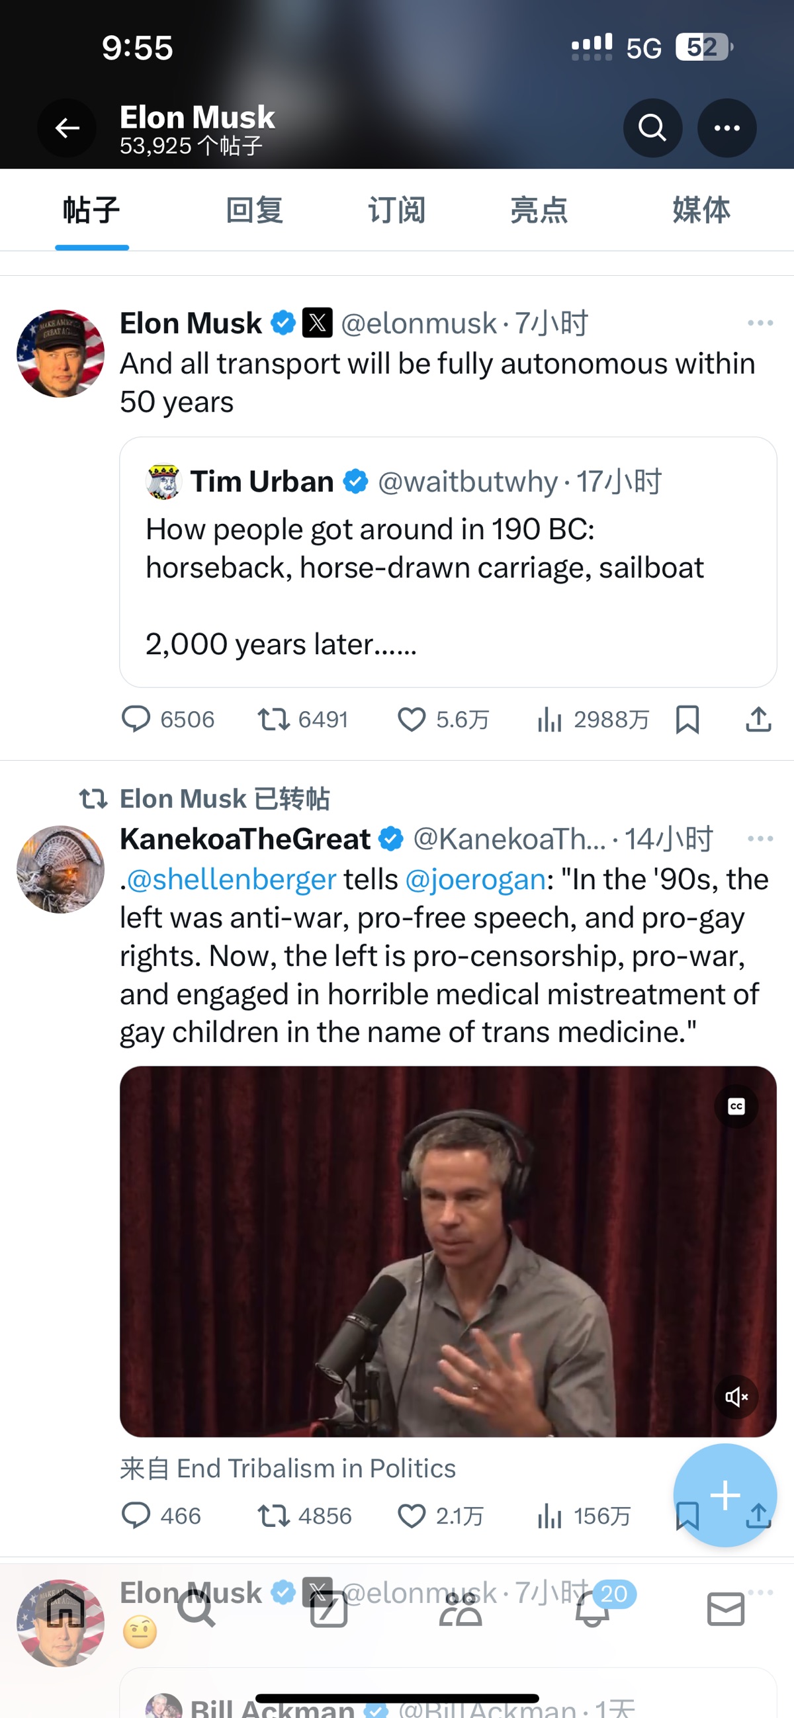Like the autonomous transport post
794x1718 pixels.
[x=412, y=720]
